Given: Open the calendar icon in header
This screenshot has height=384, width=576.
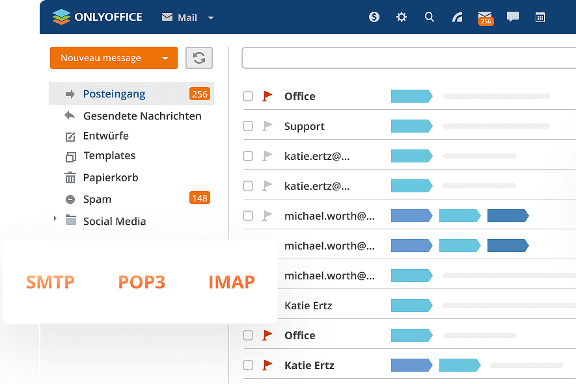Looking at the screenshot, I should click(x=540, y=18).
